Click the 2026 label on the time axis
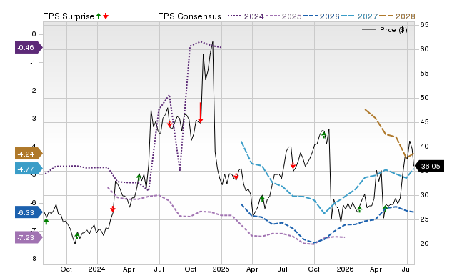 pos(345,269)
